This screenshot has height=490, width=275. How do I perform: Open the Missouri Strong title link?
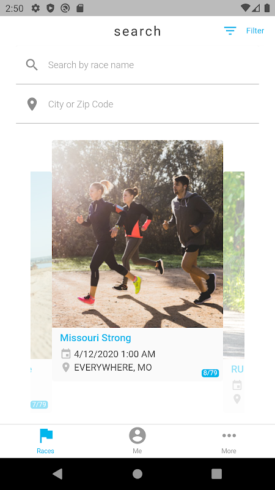pyautogui.click(x=95, y=338)
